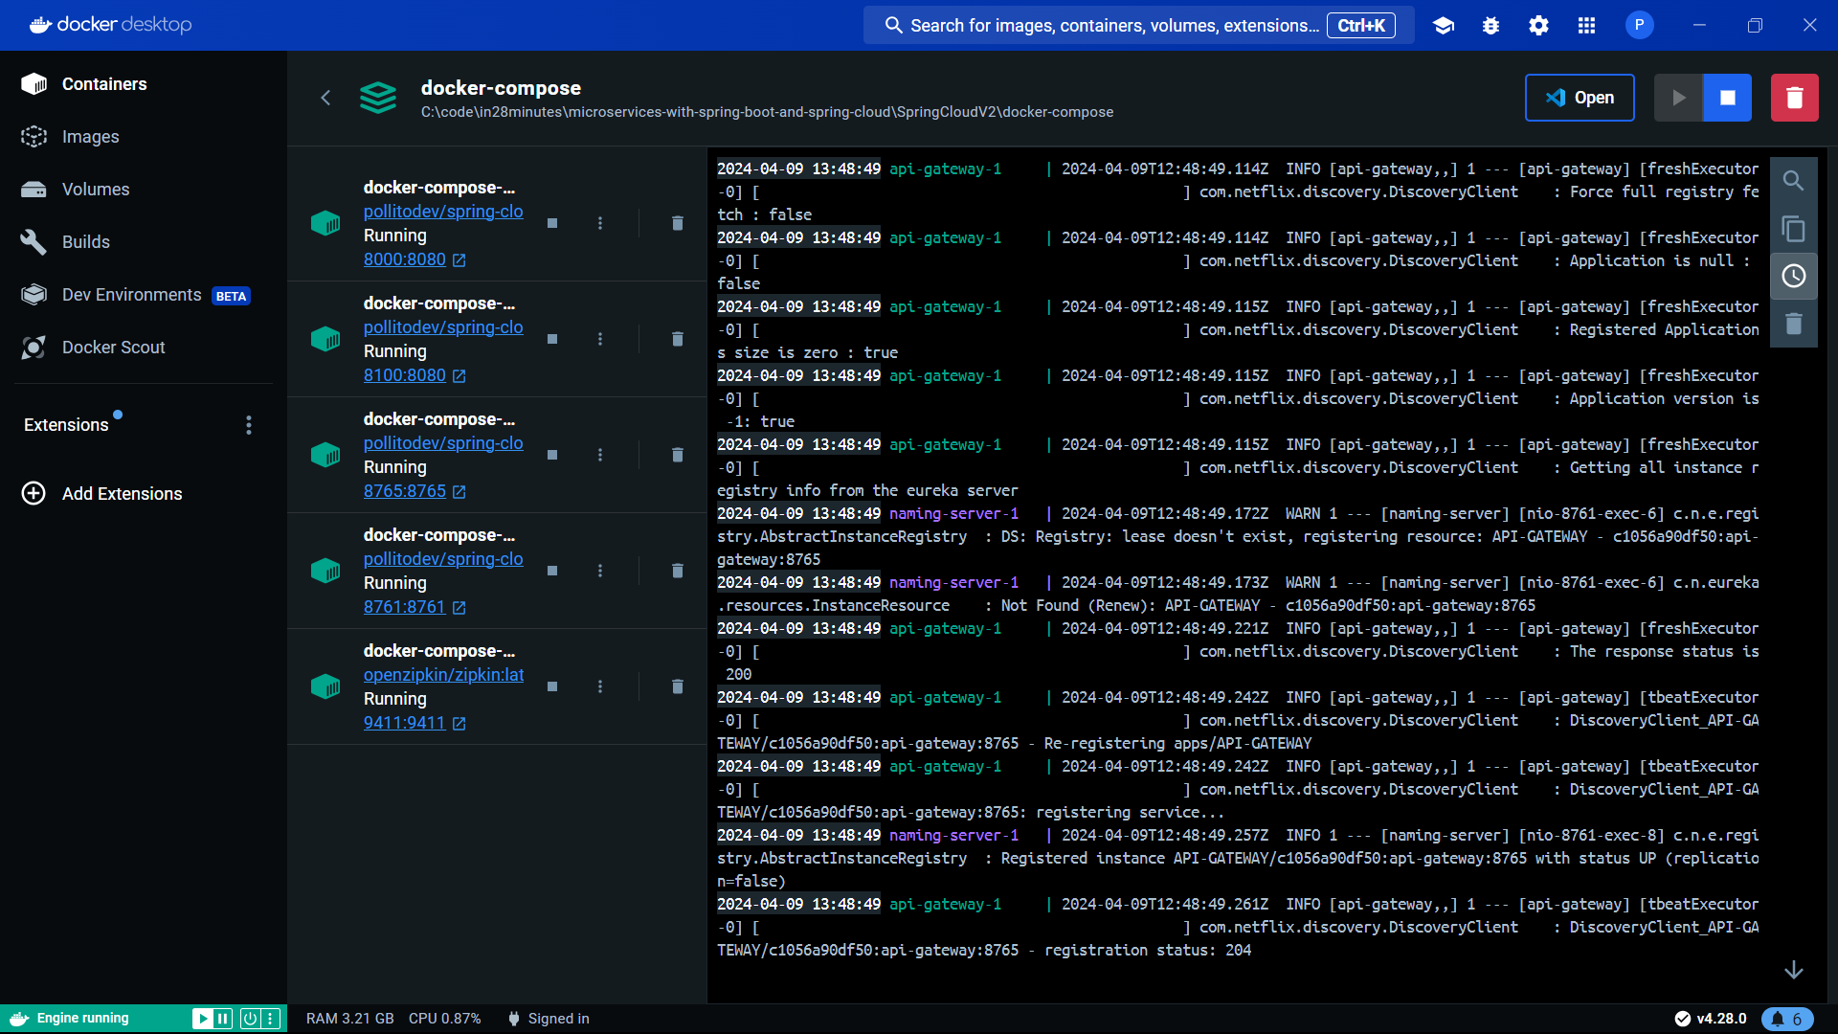The image size is (1838, 1034).
Task: Scroll down in the logs panel
Action: pos(1793,970)
